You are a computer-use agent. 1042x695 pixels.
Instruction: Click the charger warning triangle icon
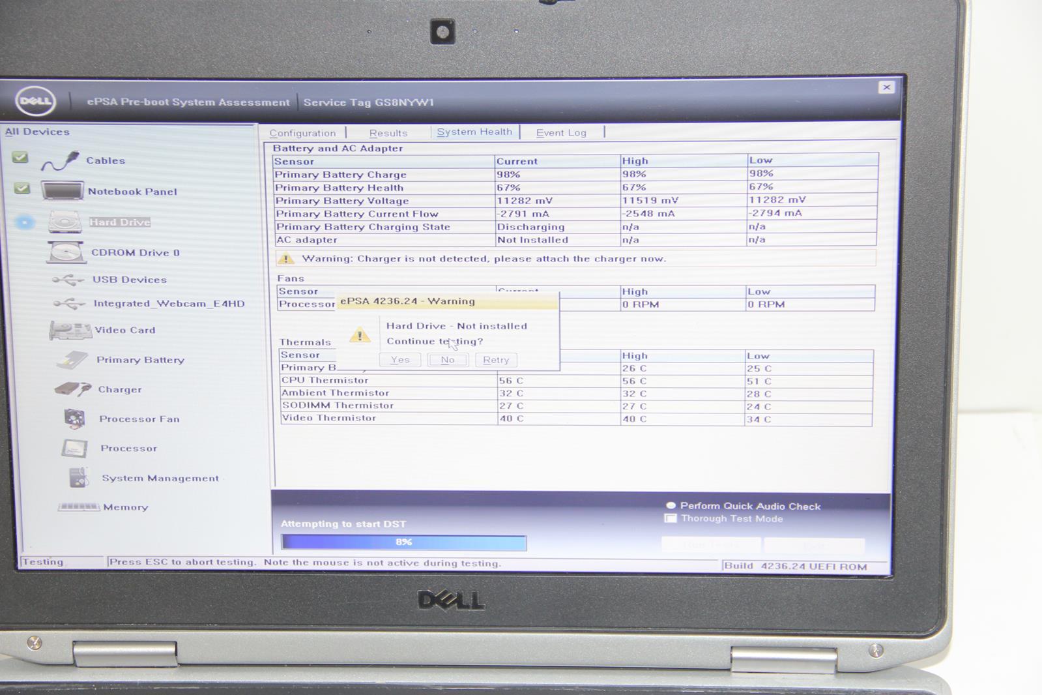pos(285,258)
